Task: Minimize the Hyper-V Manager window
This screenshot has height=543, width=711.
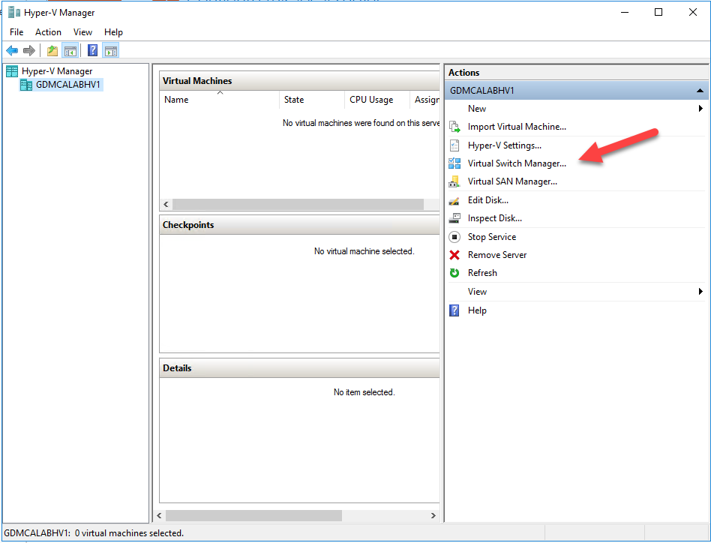Action: point(625,13)
